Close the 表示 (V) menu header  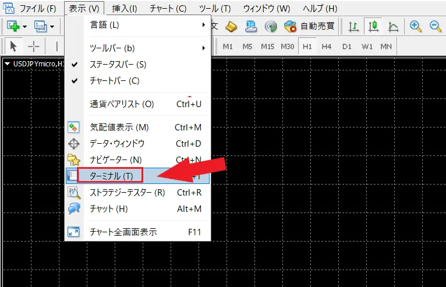[84, 9]
